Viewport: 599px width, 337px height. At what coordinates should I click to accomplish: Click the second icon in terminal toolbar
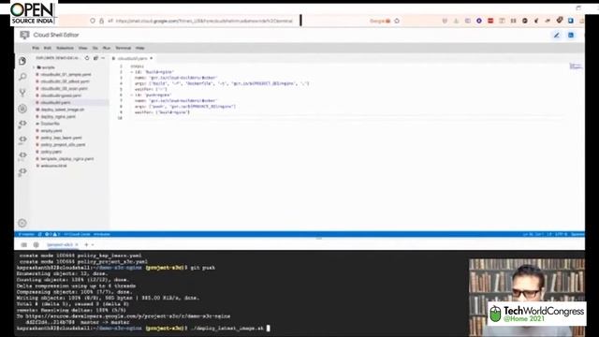37,244
